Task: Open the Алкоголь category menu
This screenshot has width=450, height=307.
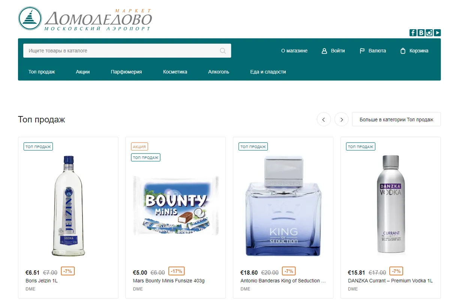Action: pyautogui.click(x=219, y=72)
